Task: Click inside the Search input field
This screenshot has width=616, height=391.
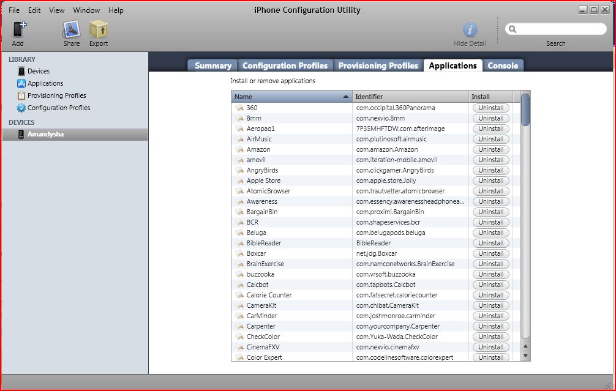Action: click(x=556, y=29)
